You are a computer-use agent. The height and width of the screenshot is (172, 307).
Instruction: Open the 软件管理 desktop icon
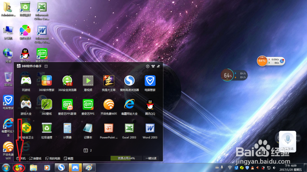25,33
